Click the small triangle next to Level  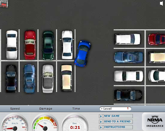102,109
